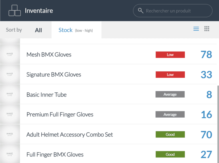
Task: Click the search magnifier icon
Action: [140, 11]
